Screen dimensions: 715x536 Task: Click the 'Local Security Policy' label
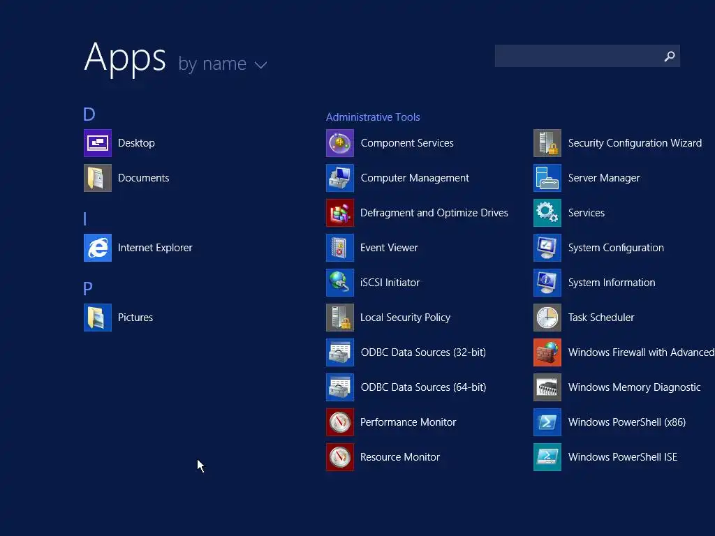click(x=406, y=318)
